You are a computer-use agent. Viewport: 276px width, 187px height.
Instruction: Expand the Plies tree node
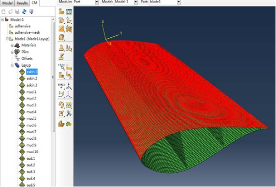(x=12, y=52)
